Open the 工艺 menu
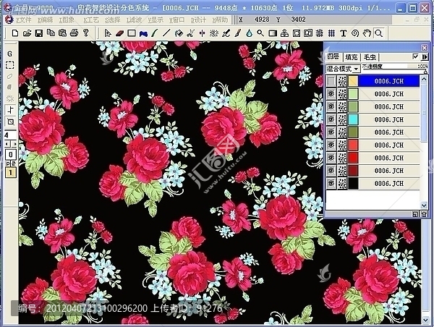This screenshot has height=327, width=434. click(91, 20)
